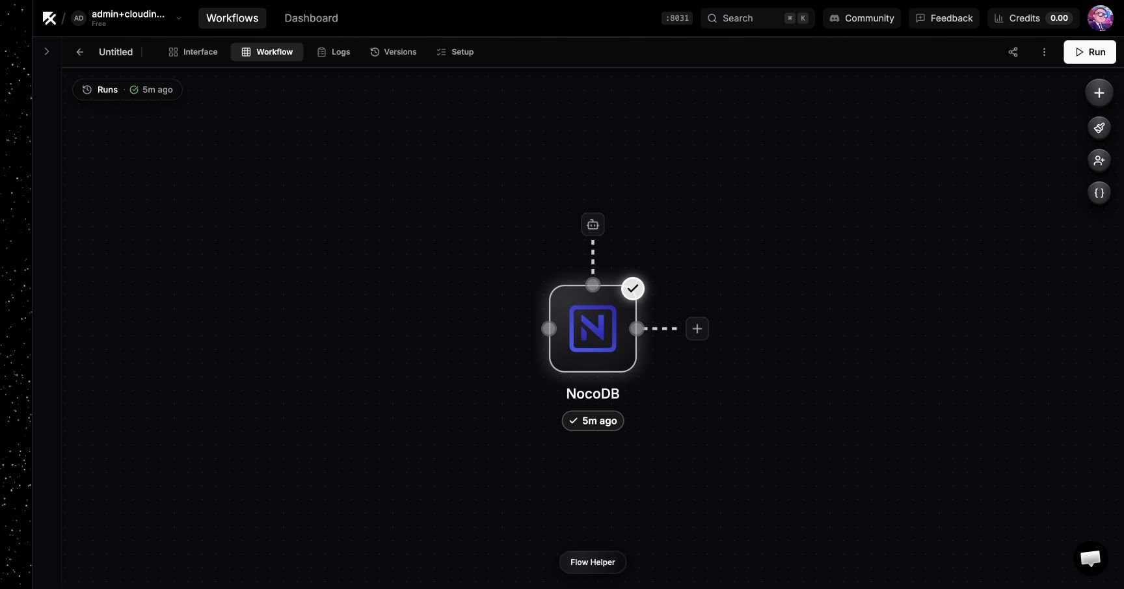Image resolution: width=1124 pixels, height=589 pixels.
Task: Click the Untitled workflow name
Action: click(116, 52)
